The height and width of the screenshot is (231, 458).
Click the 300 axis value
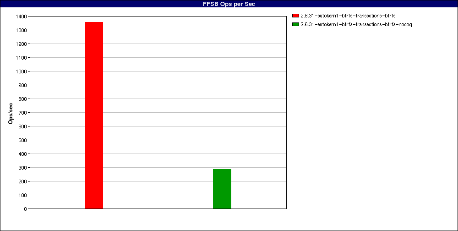click(x=22, y=168)
